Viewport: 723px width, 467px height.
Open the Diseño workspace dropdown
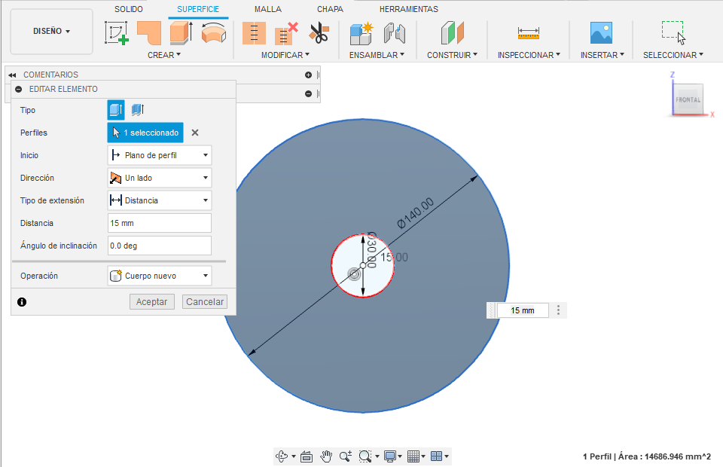(52, 32)
